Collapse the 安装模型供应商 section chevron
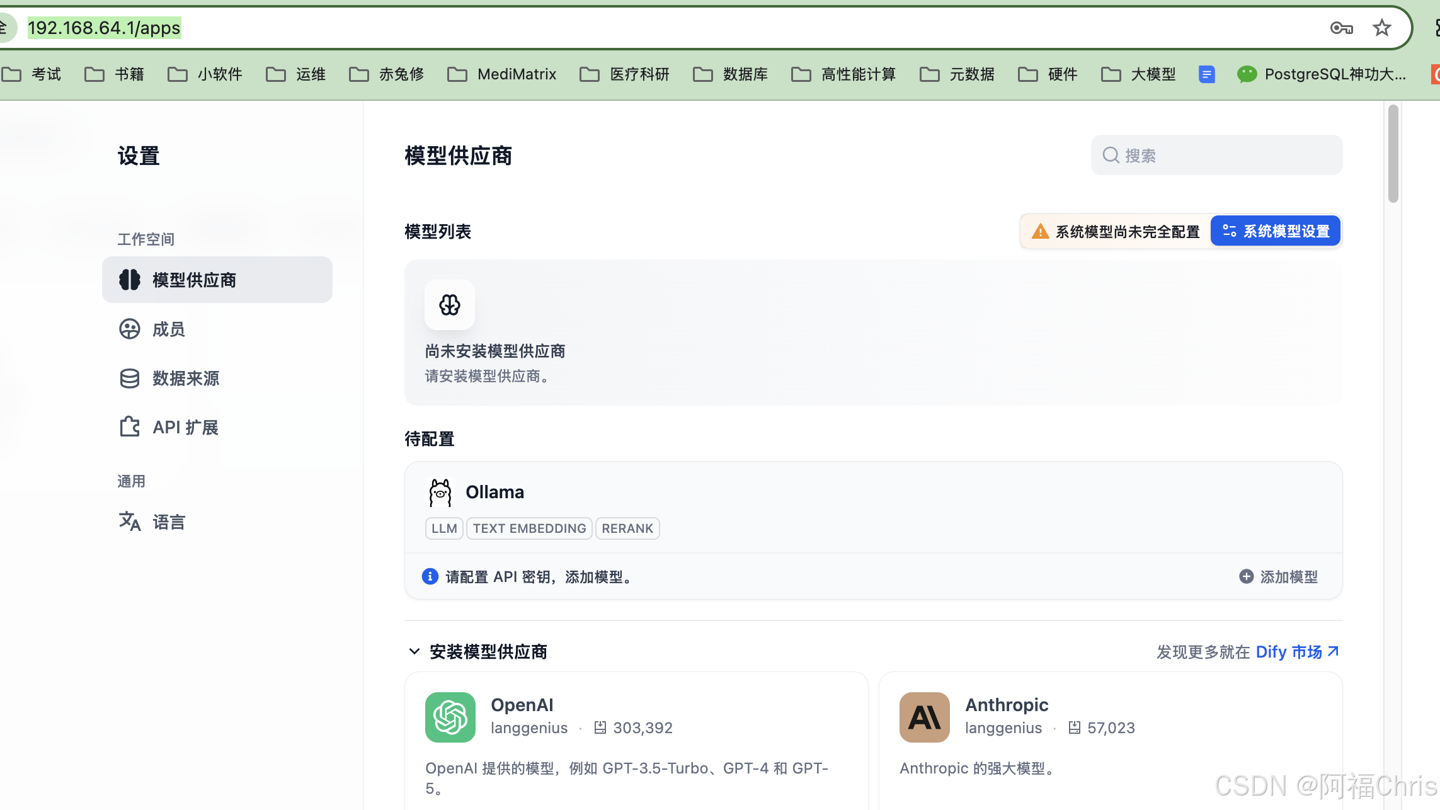Viewport: 1440px width, 810px height. tap(414, 651)
